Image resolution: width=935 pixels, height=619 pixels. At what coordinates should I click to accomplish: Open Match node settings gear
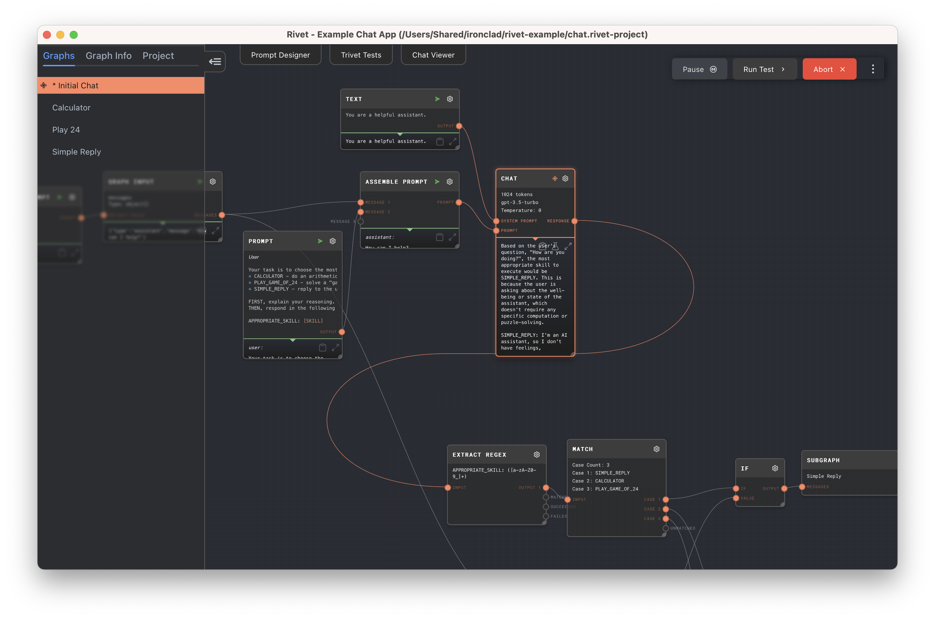pos(656,449)
